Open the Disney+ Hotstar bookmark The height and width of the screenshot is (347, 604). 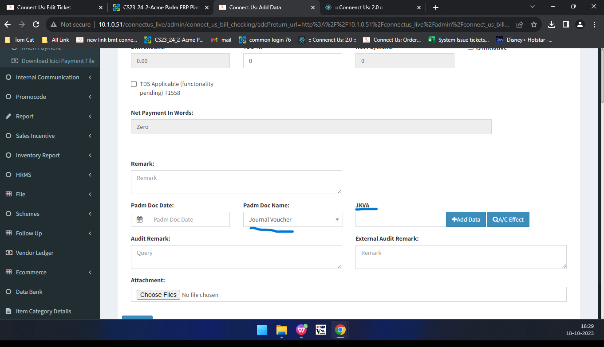coord(525,39)
